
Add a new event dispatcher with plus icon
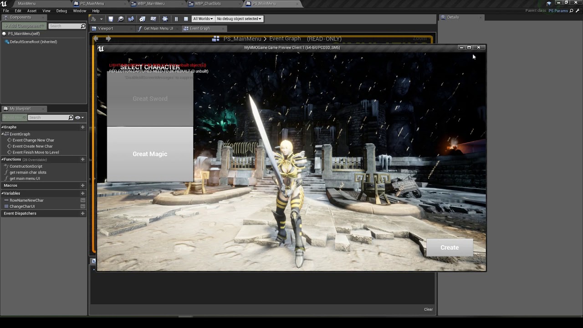(82, 213)
